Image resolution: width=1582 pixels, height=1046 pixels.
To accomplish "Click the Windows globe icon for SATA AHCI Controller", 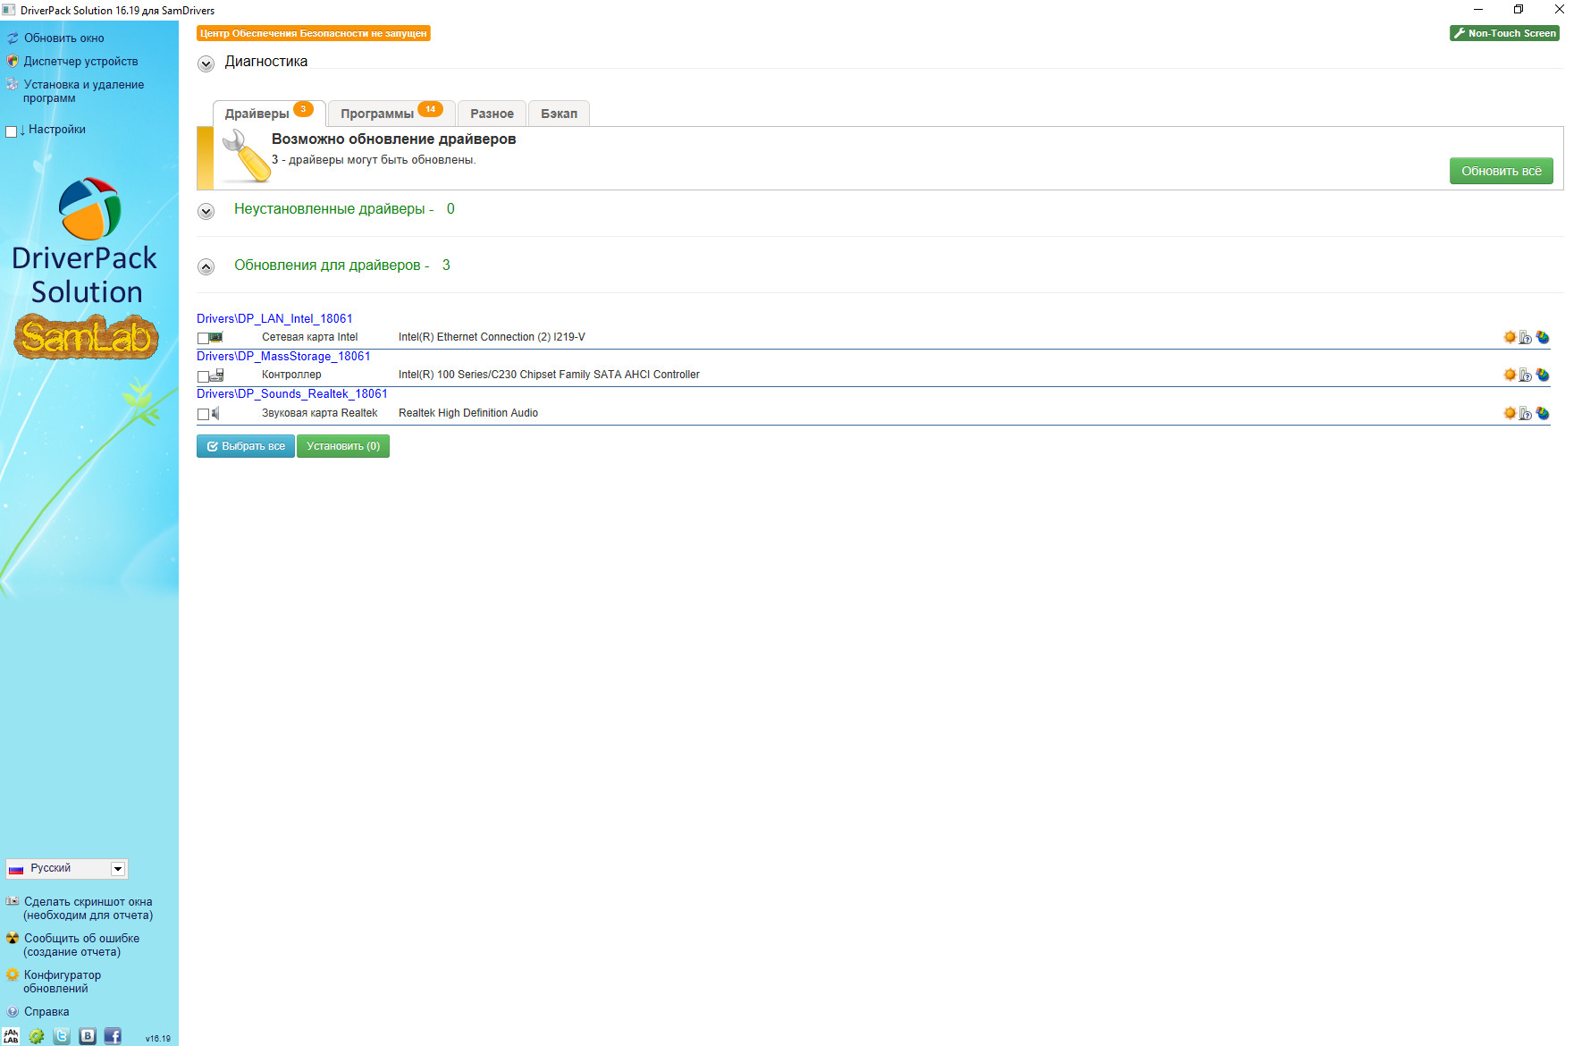I will pyautogui.click(x=1542, y=375).
